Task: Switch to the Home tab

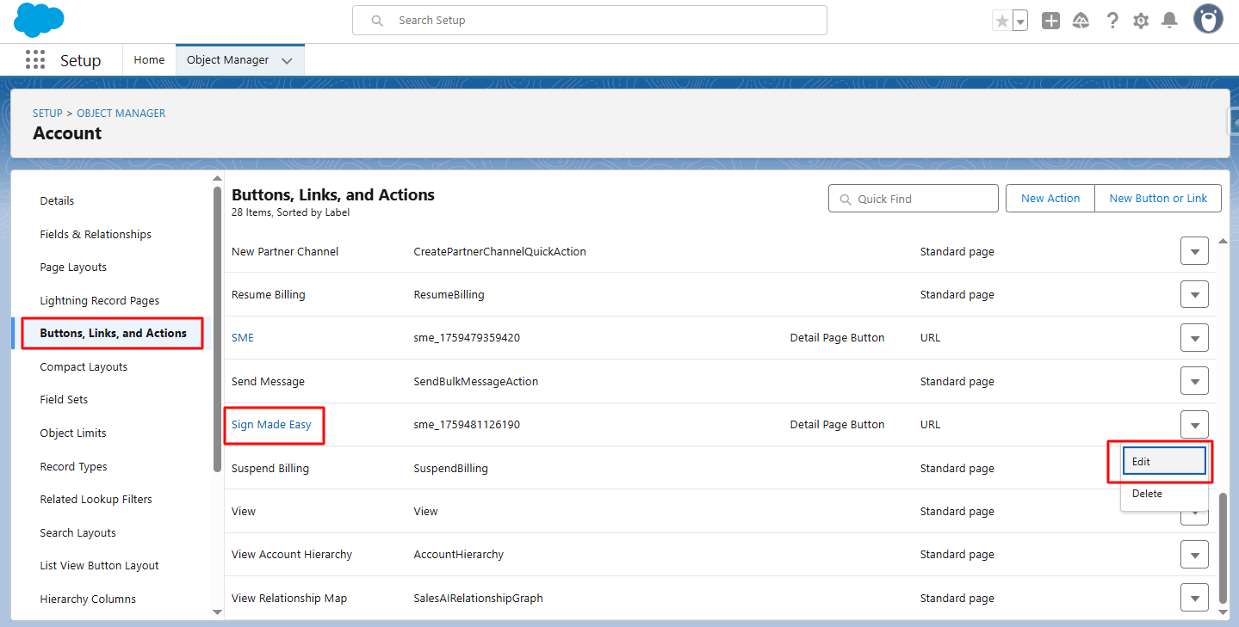Action: 149,60
